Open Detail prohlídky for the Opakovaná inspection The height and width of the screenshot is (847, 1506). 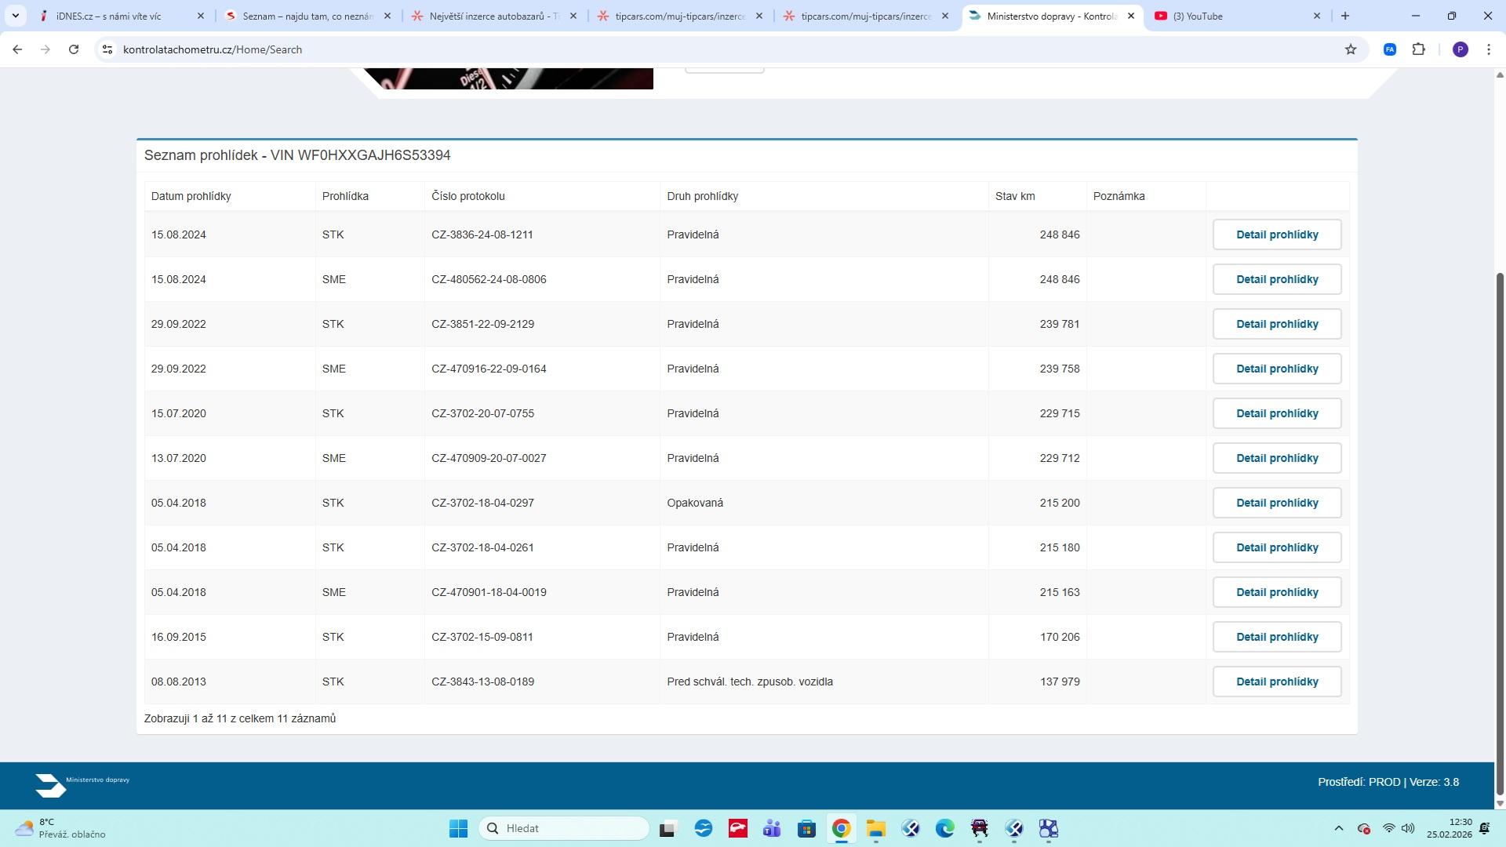click(1276, 503)
